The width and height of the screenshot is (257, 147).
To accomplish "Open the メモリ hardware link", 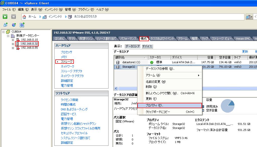I will (64, 57).
